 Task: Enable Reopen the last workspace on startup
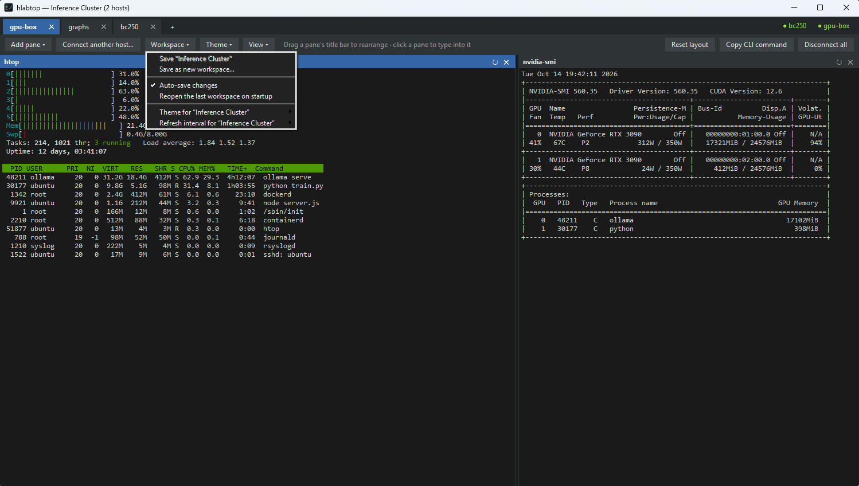(221, 96)
